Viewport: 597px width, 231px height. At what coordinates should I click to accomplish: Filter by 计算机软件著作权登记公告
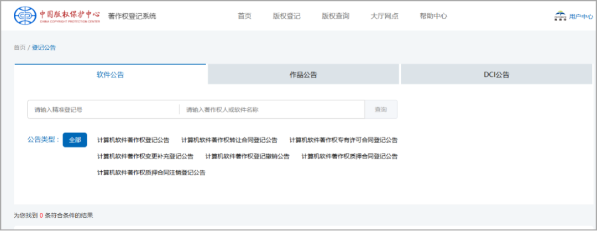click(133, 140)
